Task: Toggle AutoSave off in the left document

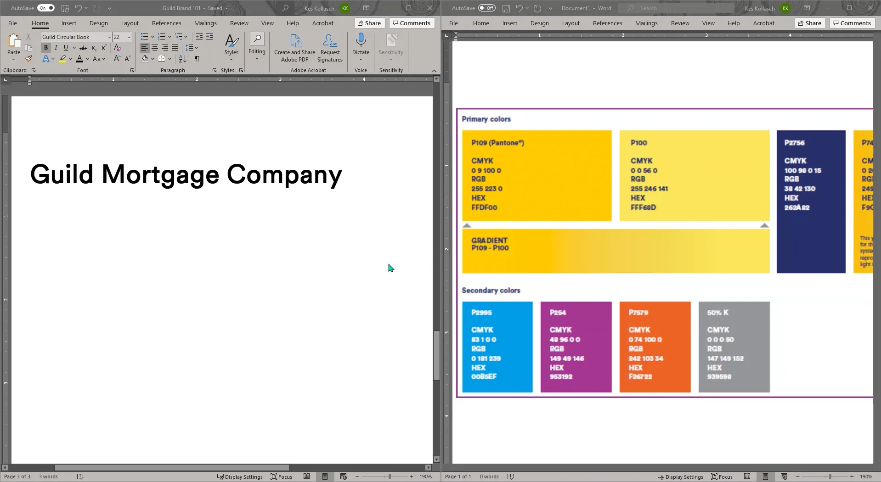Action: (45, 8)
